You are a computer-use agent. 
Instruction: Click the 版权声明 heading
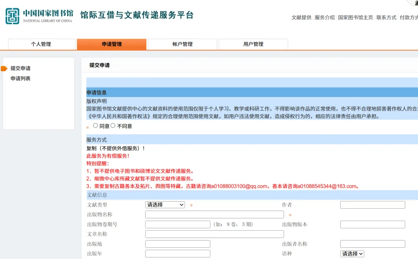point(96,101)
